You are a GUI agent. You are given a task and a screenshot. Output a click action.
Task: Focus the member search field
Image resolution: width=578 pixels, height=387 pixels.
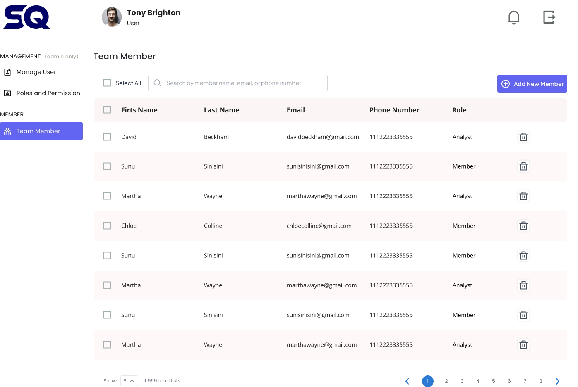point(238,83)
